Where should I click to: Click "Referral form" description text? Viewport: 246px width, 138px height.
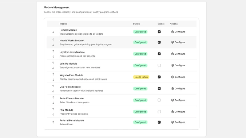66,125
